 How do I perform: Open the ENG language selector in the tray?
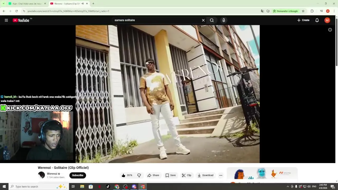tap(314, 187)
